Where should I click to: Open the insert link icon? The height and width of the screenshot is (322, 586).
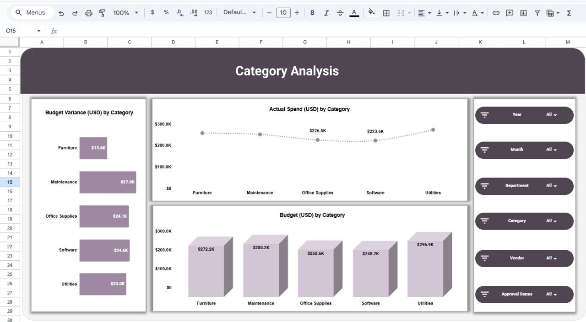tap(496, 12)
